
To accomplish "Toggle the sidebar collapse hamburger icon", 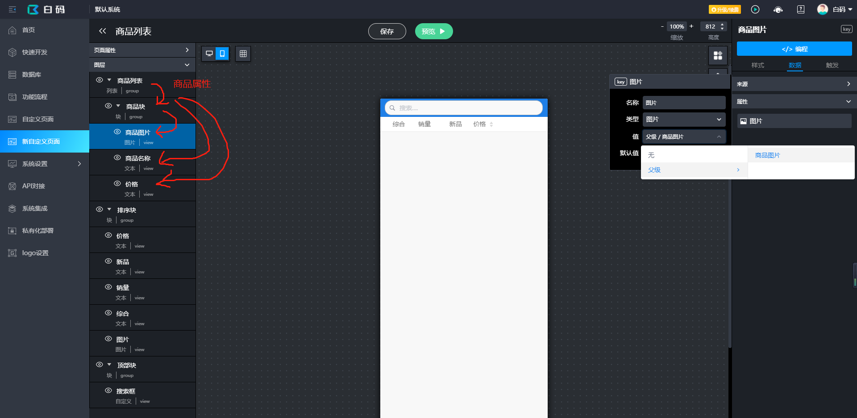I will (12, 9).
